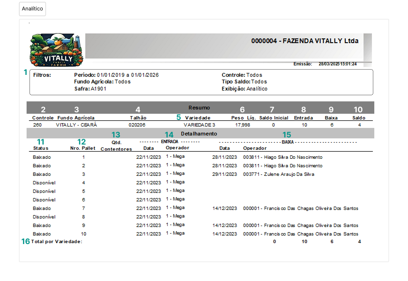Click the filter 'Controle: Todos'

(x=242, y=75)
